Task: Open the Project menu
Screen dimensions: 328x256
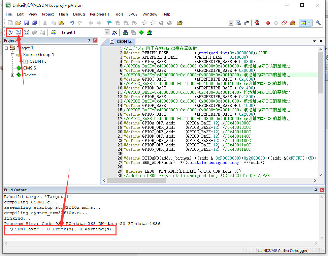Action: tap(48, 14)
